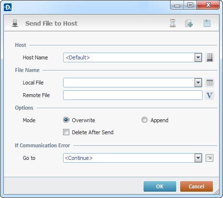Click the D application icon in title bar

pos(8,7)
